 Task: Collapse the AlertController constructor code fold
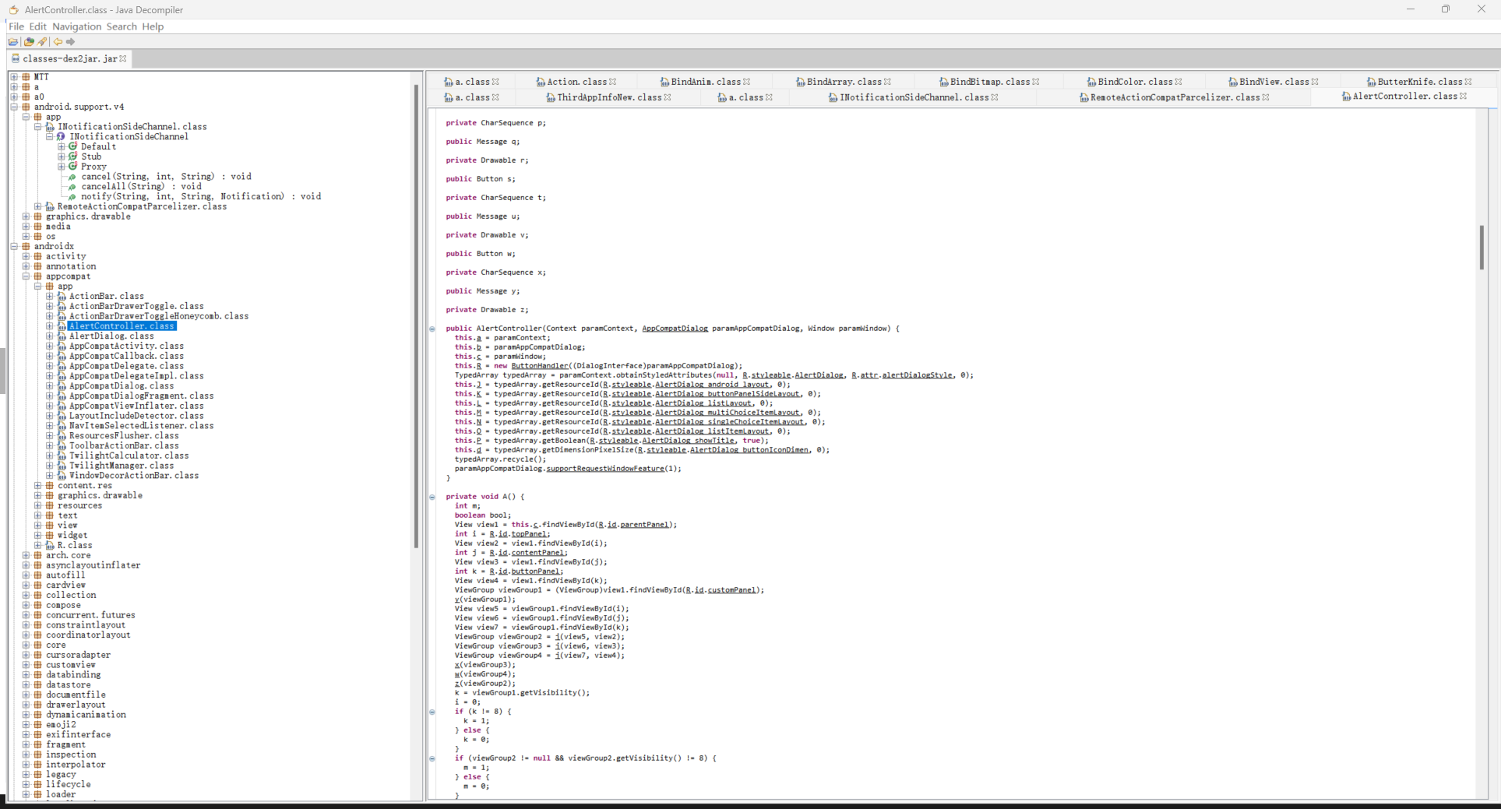point(432,329)
